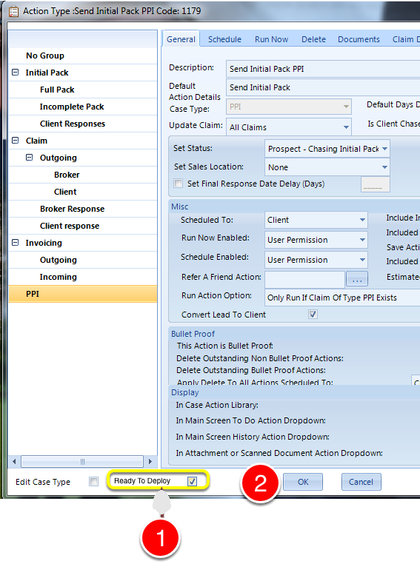Screen dimensions: 420x564
Task: Collapse the Outgoing subgroup under Claim
Action: click(30, 157)
